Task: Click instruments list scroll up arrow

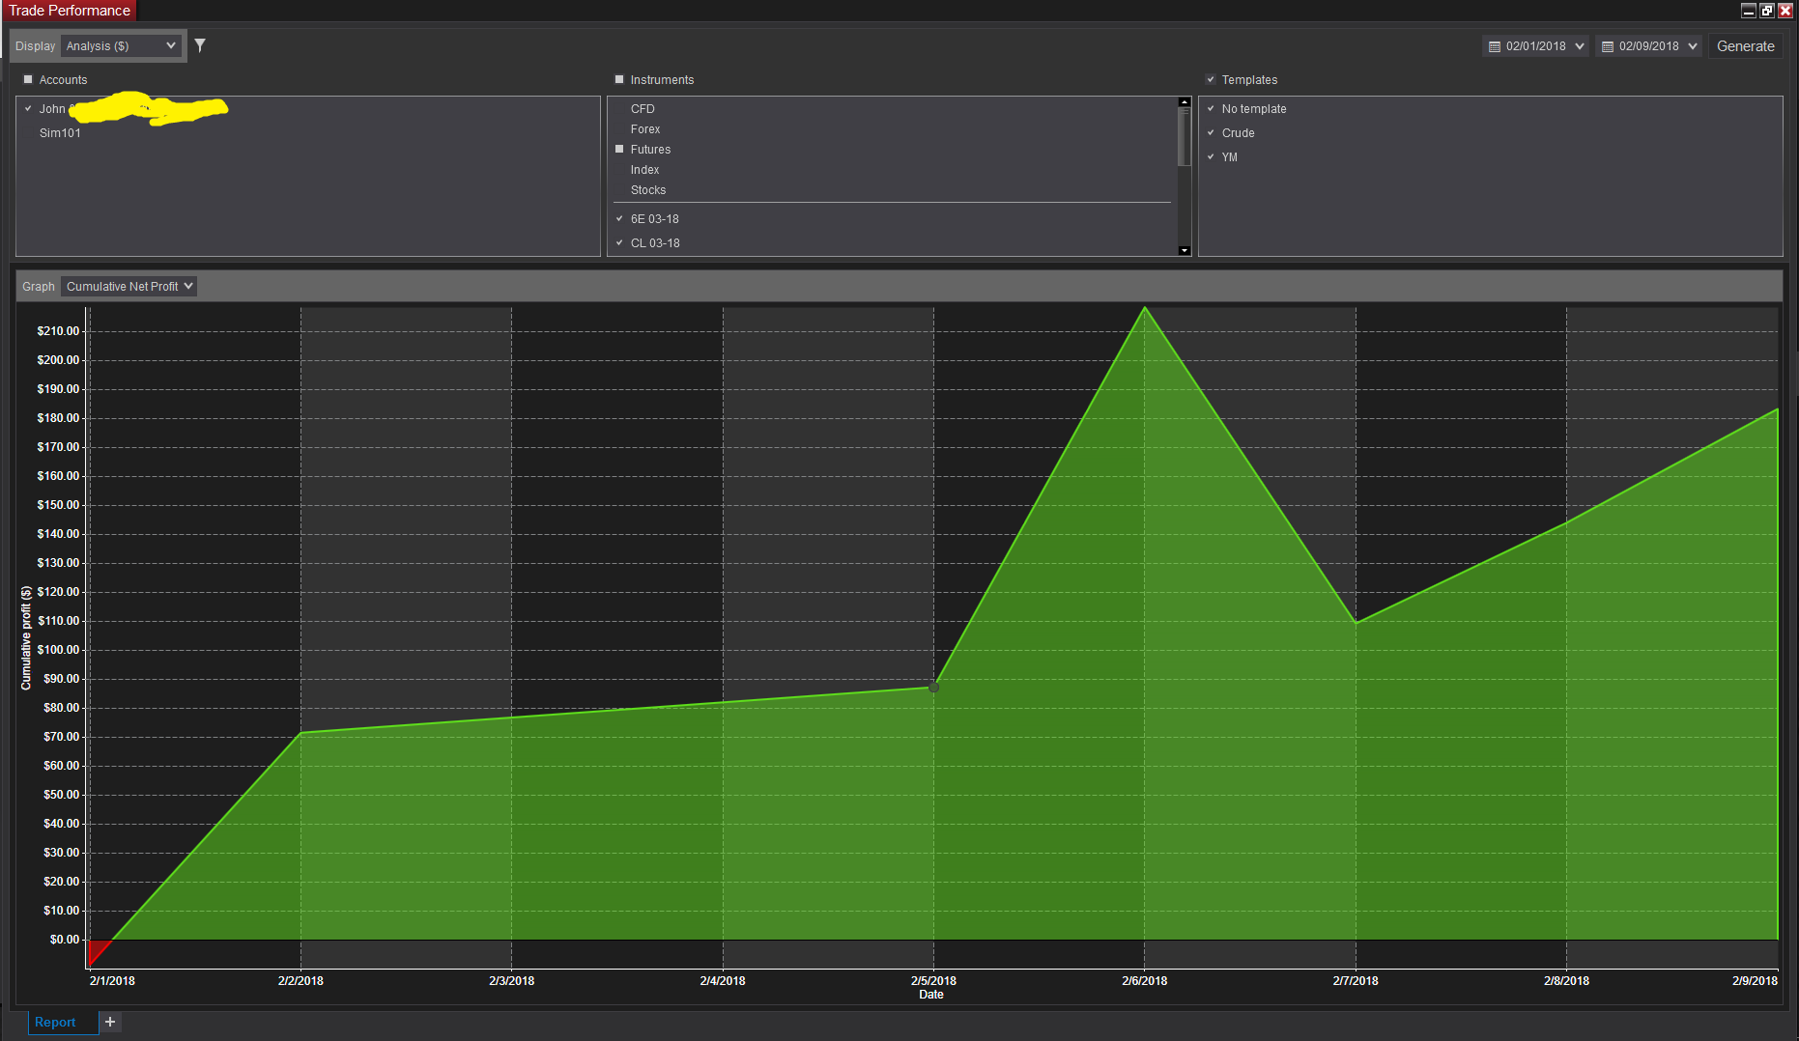Action: (1185, 101)
